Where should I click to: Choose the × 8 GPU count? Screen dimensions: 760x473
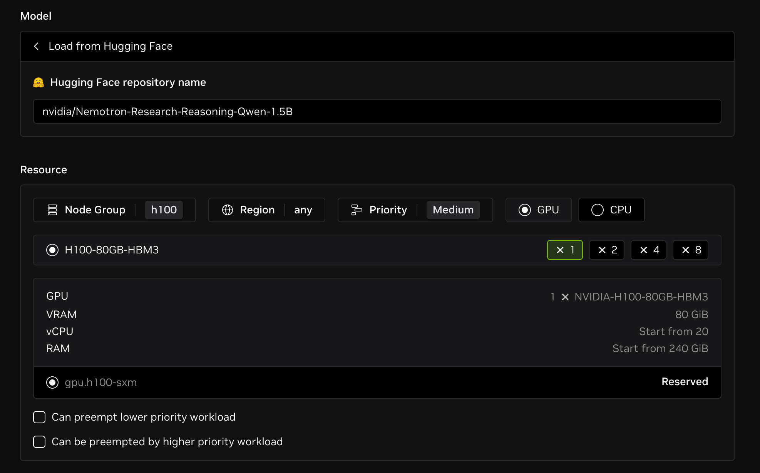click(x=691, y=250)
